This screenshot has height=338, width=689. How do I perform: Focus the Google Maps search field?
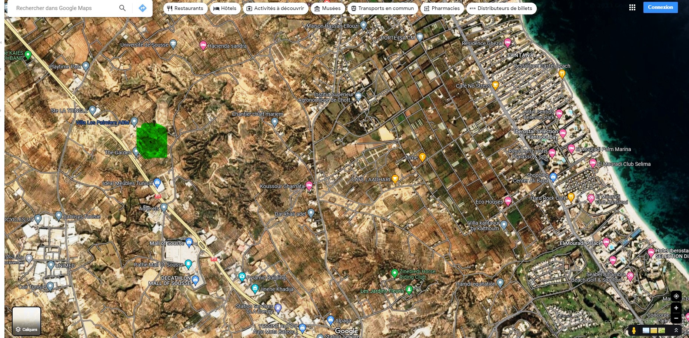63,8
